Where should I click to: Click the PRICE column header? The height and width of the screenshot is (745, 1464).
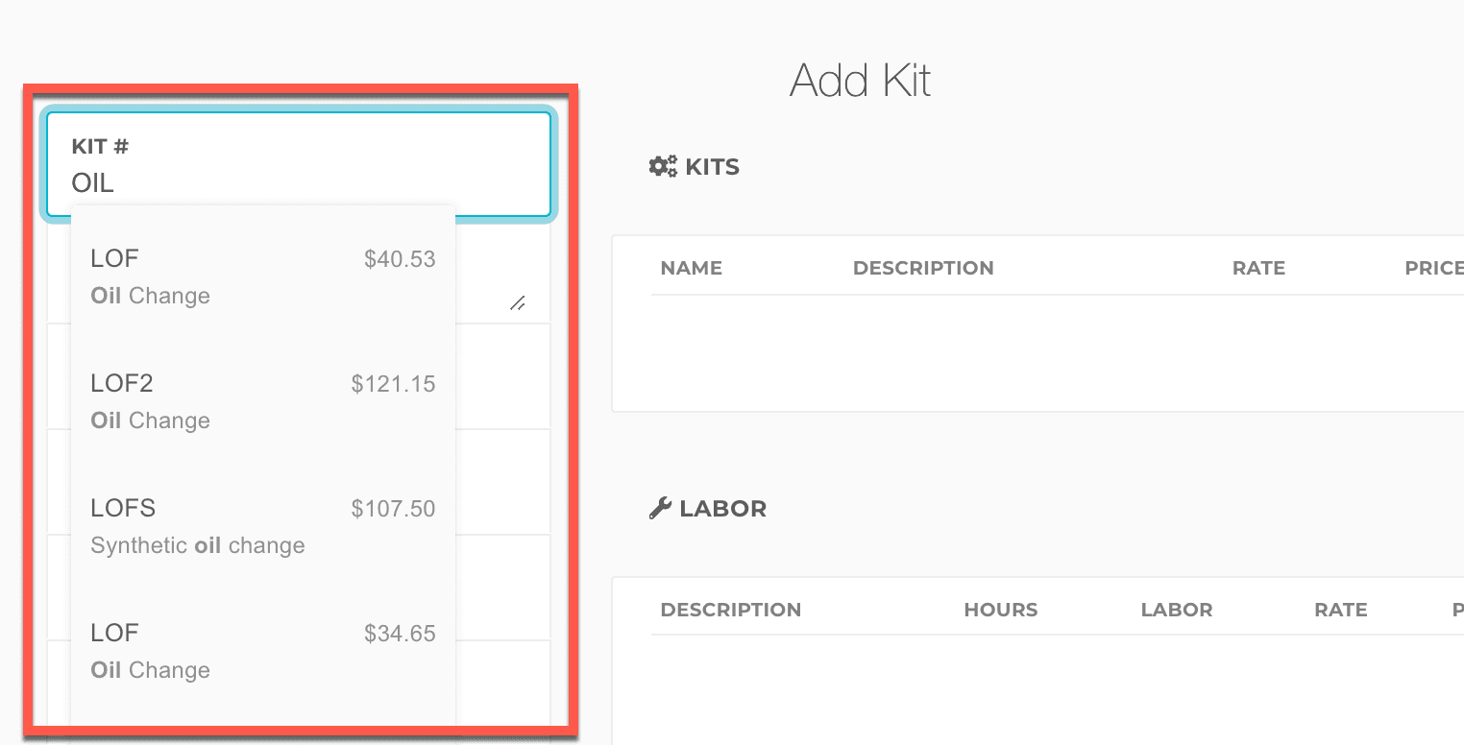click(x=1433, y=268)
